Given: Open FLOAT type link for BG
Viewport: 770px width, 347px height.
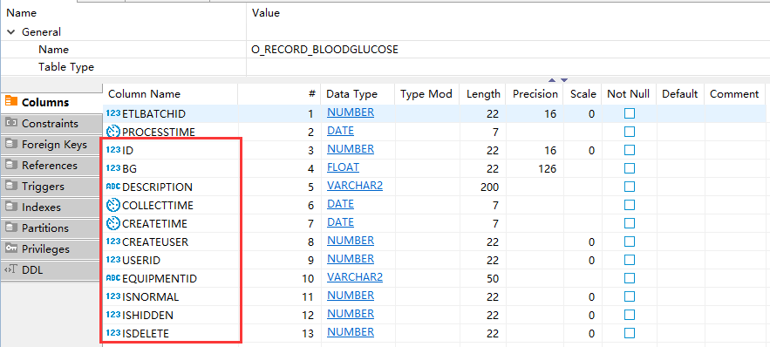Looking at the screenshot, I should (344, 167).
